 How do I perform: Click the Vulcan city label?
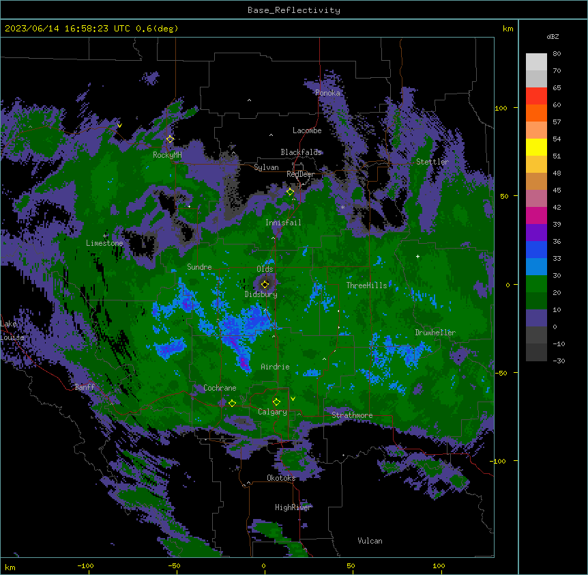[x=370, y=541]
